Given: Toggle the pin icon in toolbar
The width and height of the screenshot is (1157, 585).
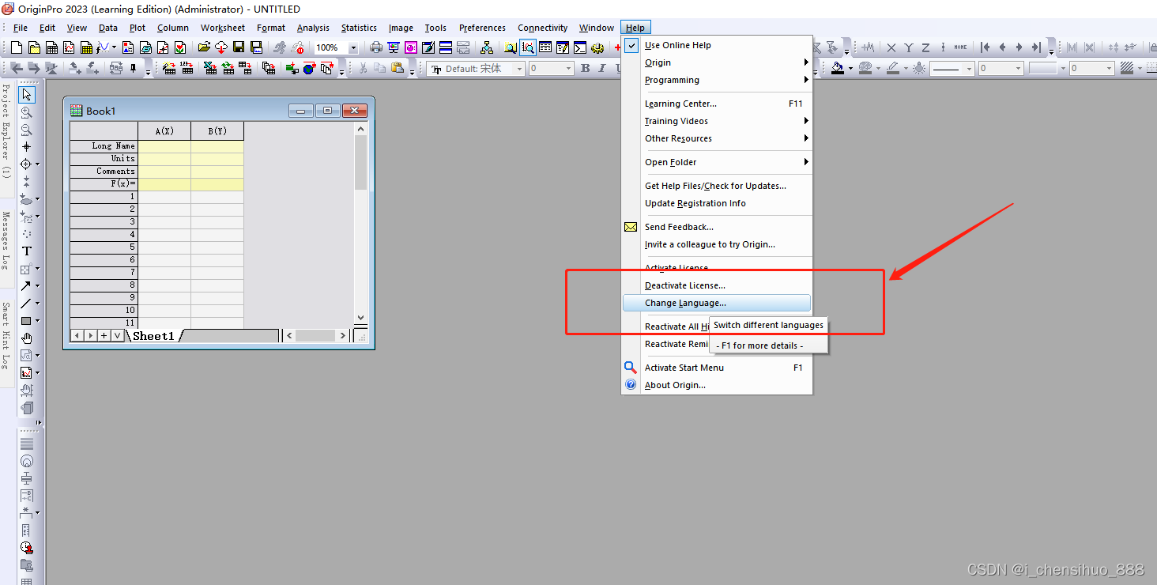Looking at the screenshot, I should tap(134, 69).
